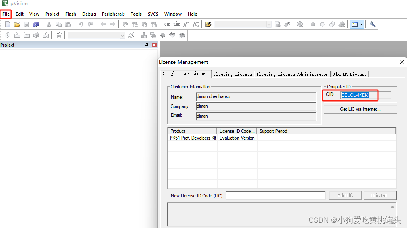Viewport: 407px width, 228px height.
Task: Click the Rebuild all targets icon
Action: (27, 35)
